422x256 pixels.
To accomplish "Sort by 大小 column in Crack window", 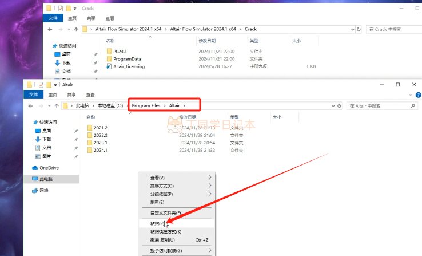I will point(297,41).
